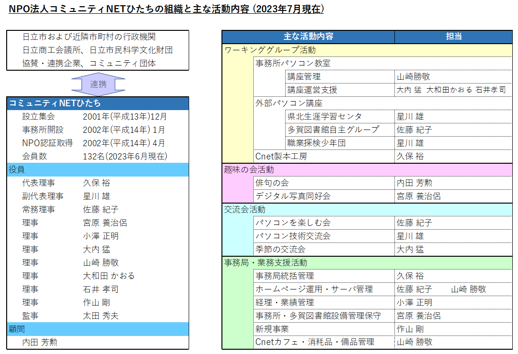Click the underlined title starting with "NPO法人コミュニティNETひたち"

click(x=166, y=9)
